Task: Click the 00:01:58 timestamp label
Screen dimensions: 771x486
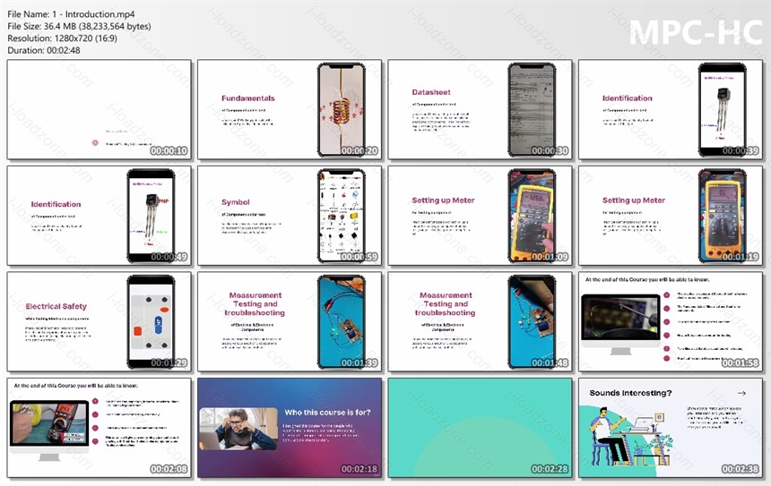Action: point(740,362)
